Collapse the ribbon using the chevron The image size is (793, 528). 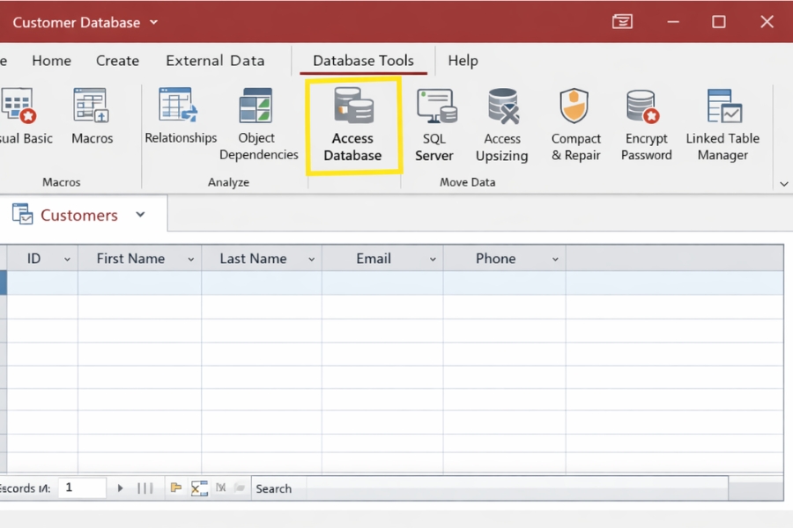click(783, 182)
